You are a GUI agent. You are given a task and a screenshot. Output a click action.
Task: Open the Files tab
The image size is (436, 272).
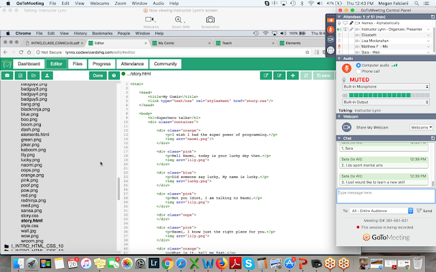coord(78,64)
